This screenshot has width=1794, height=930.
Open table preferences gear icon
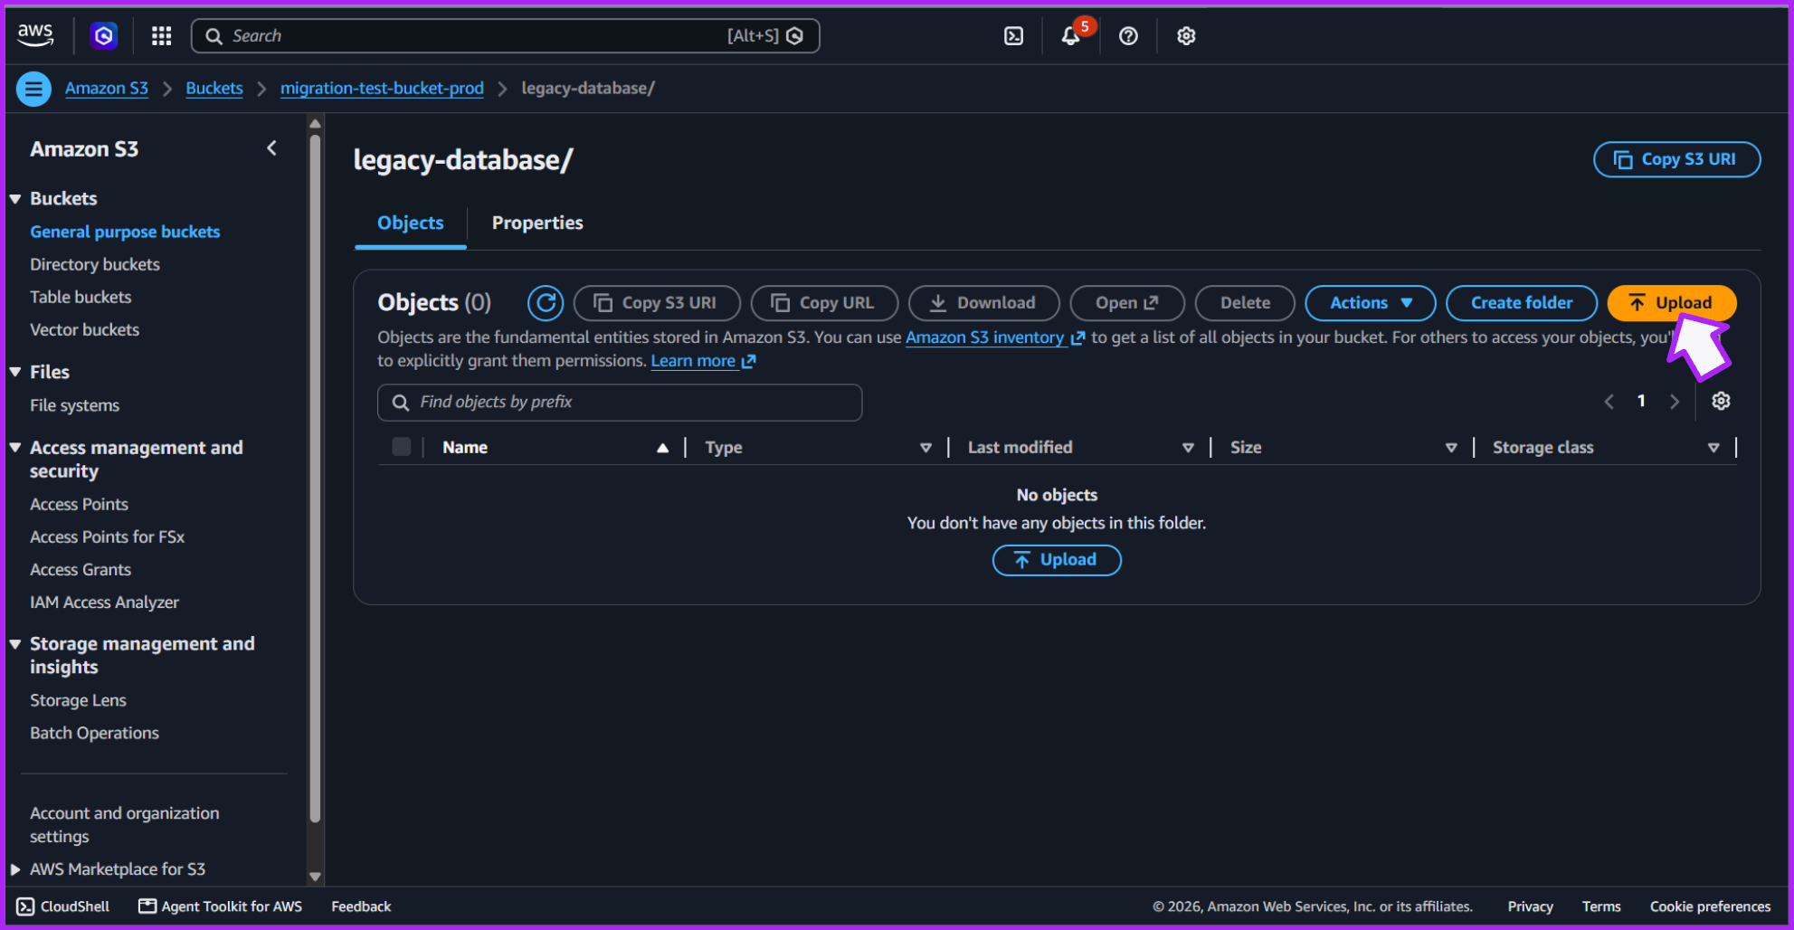(x=1721, y=401)
